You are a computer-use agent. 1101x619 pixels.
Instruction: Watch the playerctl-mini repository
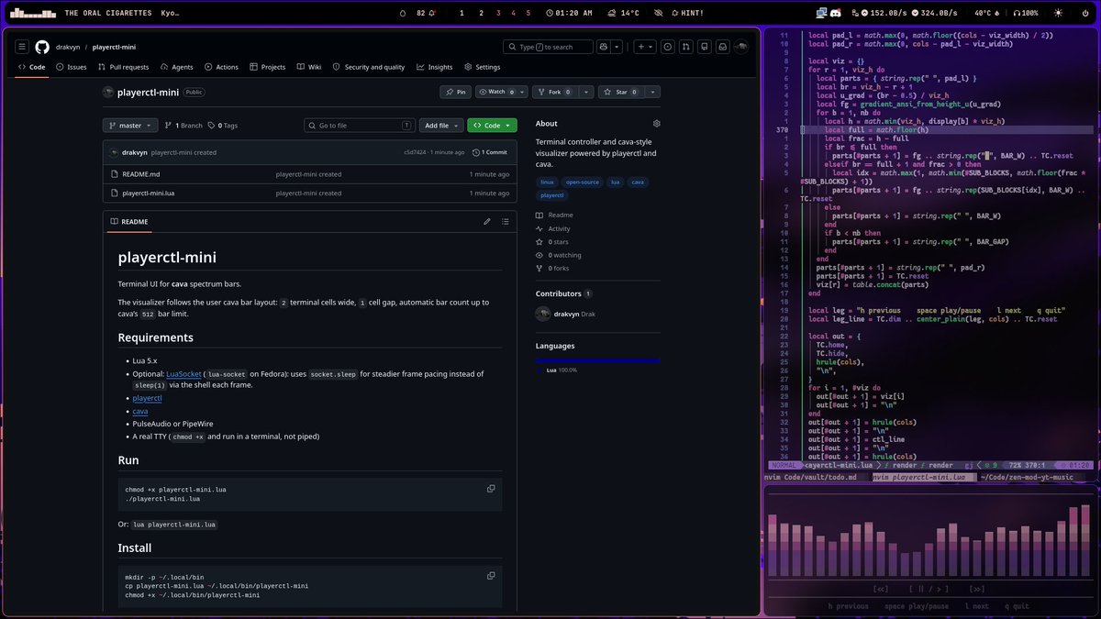[503, 92]
